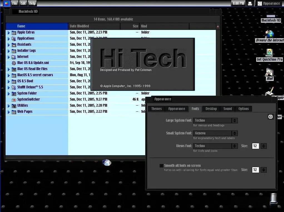Expand the Assistants folder triangle
Viewport: 284px width, 212px height.
9,45
